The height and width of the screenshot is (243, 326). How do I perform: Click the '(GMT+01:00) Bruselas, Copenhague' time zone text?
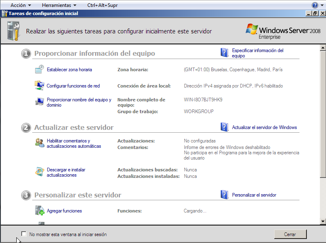click(x=233, y=70)
